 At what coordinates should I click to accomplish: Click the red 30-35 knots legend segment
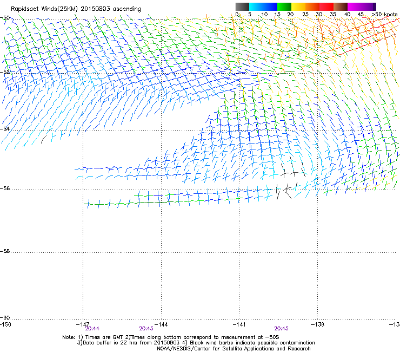click(x=326, y=6)
